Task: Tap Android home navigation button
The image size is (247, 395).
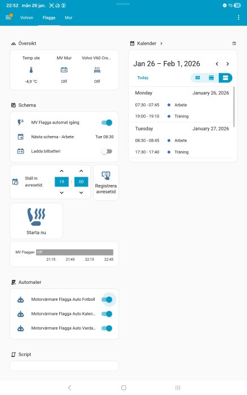Action: click(x=123, y=388)
